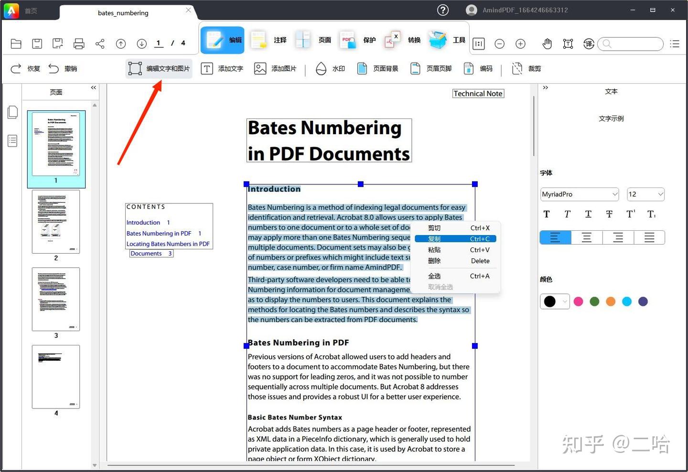Screen dimensions: 688x472
Task: Zoom out with the minus circle icon
Action: click(500, 44)
